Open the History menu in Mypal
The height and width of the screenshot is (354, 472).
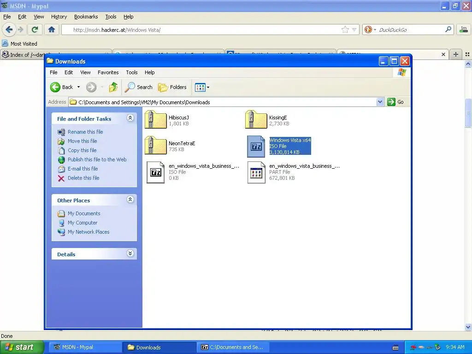(x=59, y=17)
